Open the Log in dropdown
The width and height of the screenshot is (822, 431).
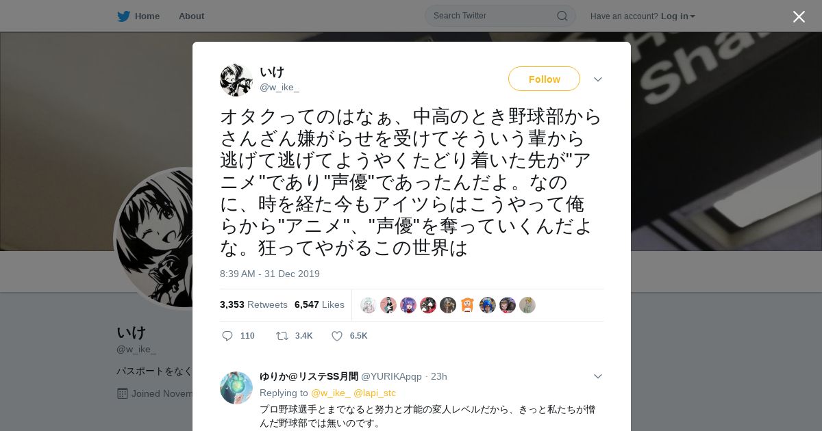click(678, 16)
